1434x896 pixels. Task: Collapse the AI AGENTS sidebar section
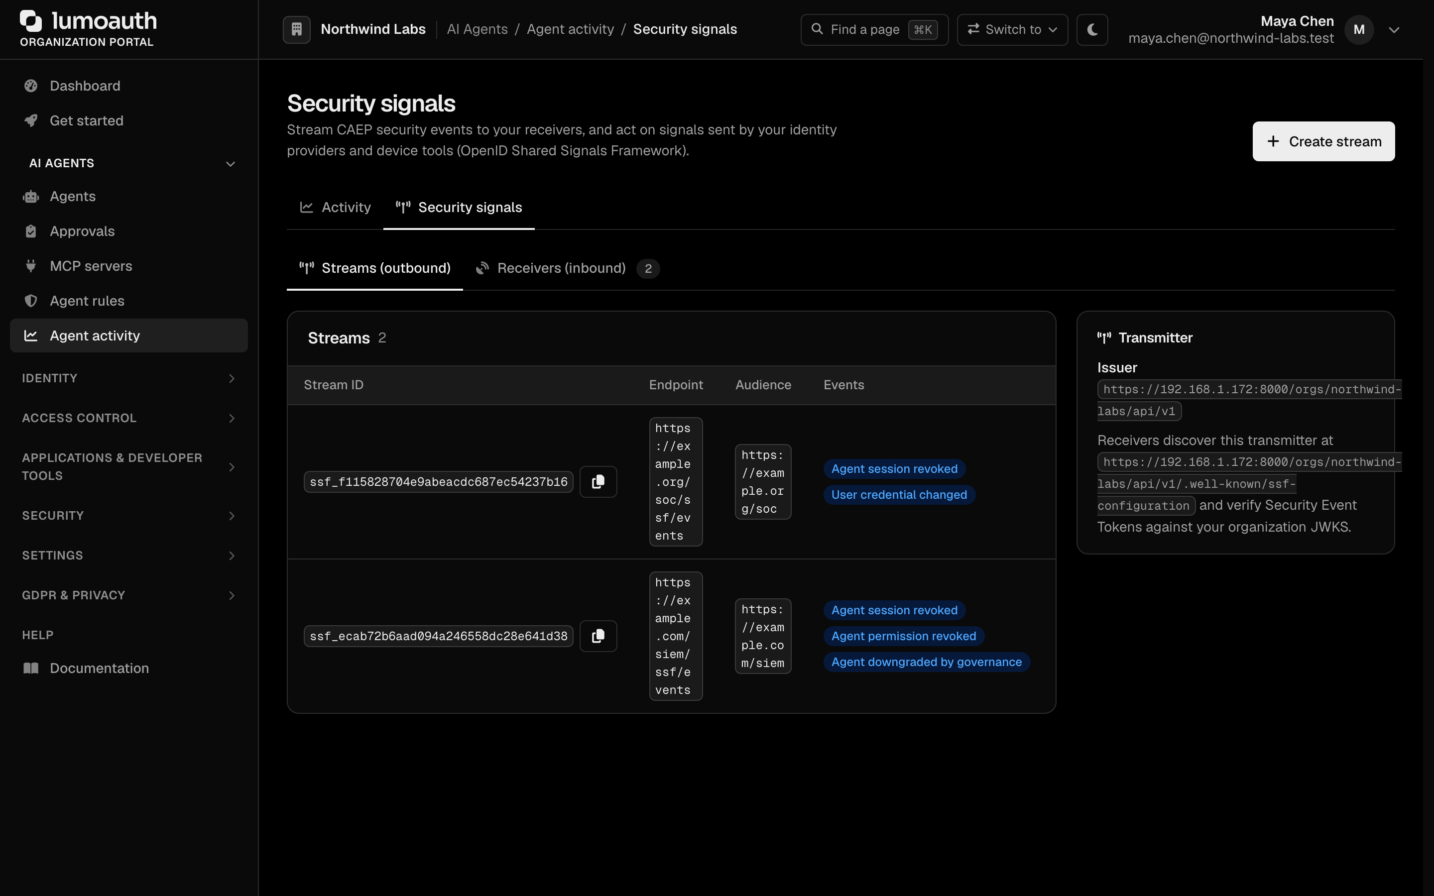point(129,164)
